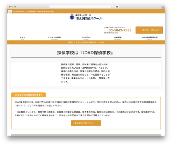Screen dimensions: 172x146
Task: Open the hamburger menu icon
Action: click(10, 12)
